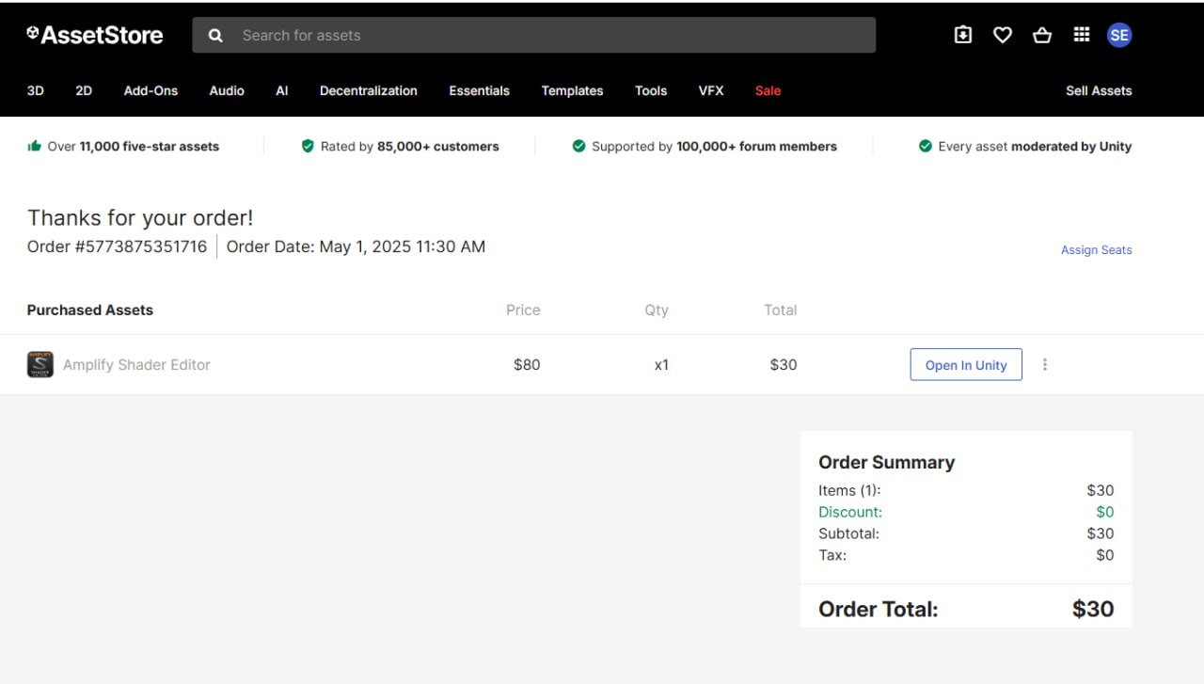Image resolution: width=1204 pixels, height=684 pixels.
Task: Click the Sell Assets link
Action: [x=1099, y=90]
